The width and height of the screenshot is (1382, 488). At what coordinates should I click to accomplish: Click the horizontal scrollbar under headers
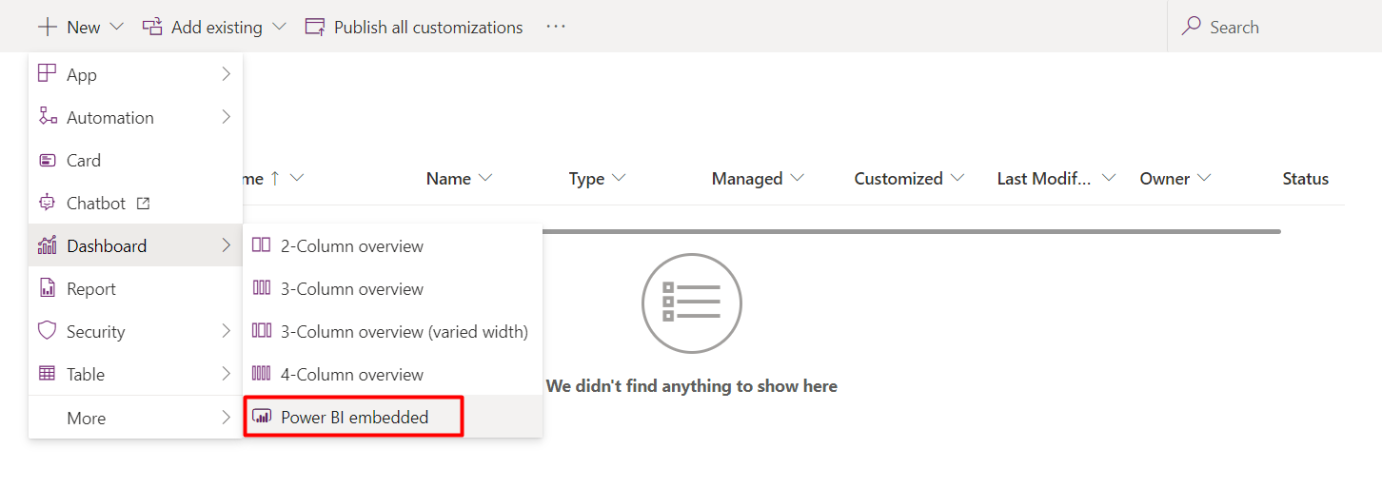point(912,231)
